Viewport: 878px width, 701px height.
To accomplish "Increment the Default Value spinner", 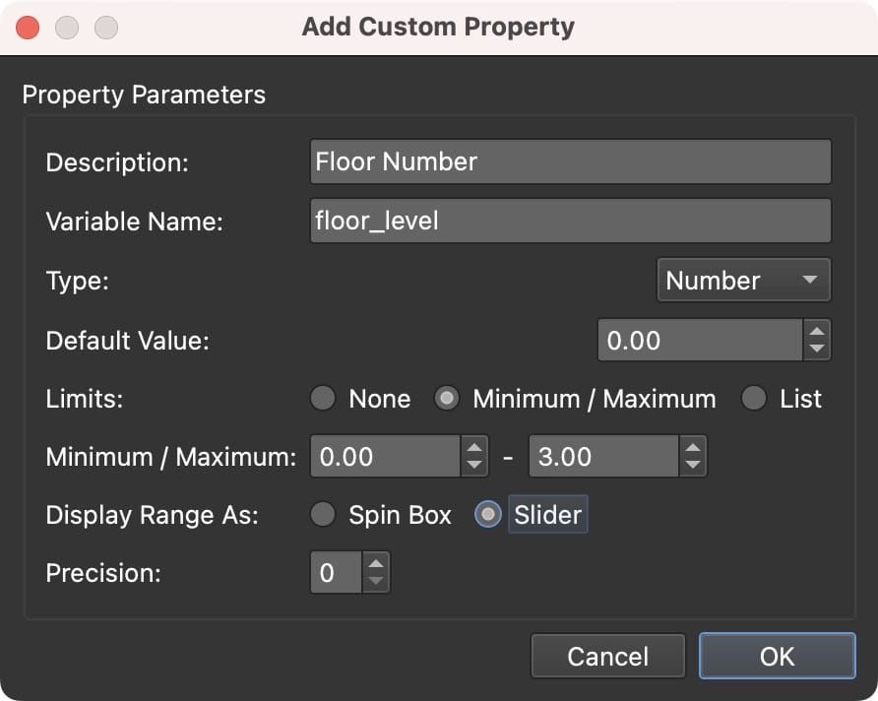I will pos(816,333).
